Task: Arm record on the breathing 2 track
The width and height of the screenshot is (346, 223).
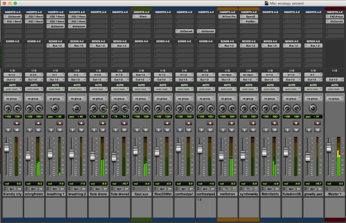Action: pyautogui.click(x=81, y=123)
